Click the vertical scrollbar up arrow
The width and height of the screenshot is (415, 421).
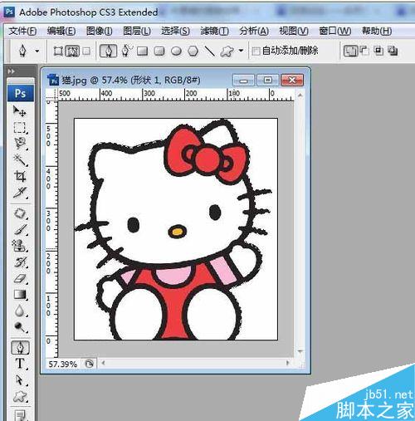300,95
